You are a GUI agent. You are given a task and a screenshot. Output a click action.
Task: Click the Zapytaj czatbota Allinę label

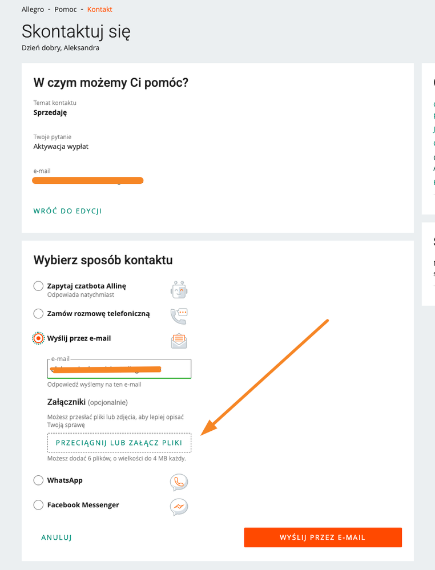pos(87,286)
